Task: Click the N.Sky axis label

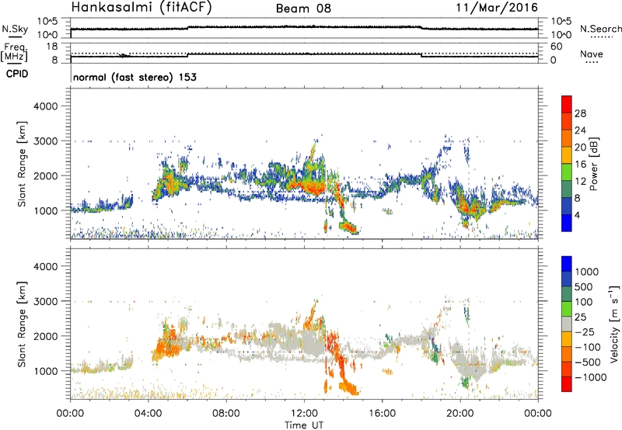Action: coord(15,29)
